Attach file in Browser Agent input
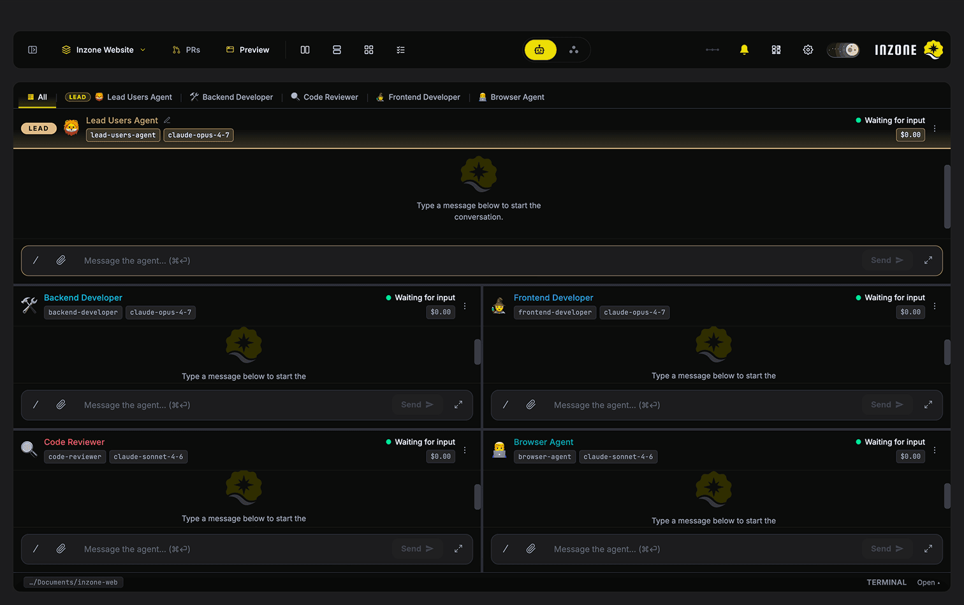The image size is (964, 605). (531, 549)
